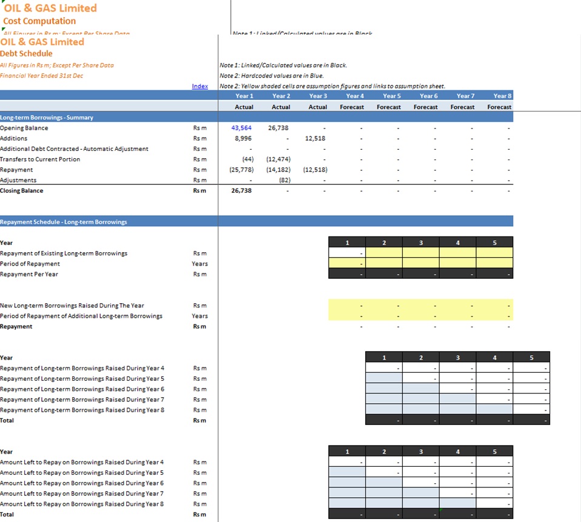Select Financial Year Ended 31st Dec text
Screen dimensions: 581x522
[x=41, y=76]
